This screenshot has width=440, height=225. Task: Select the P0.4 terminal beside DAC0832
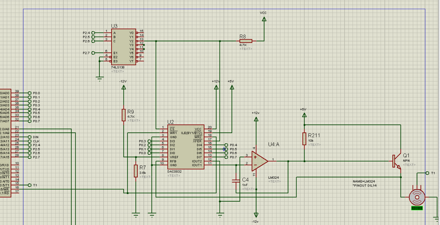pyautogui.click(x=226, y=145)
